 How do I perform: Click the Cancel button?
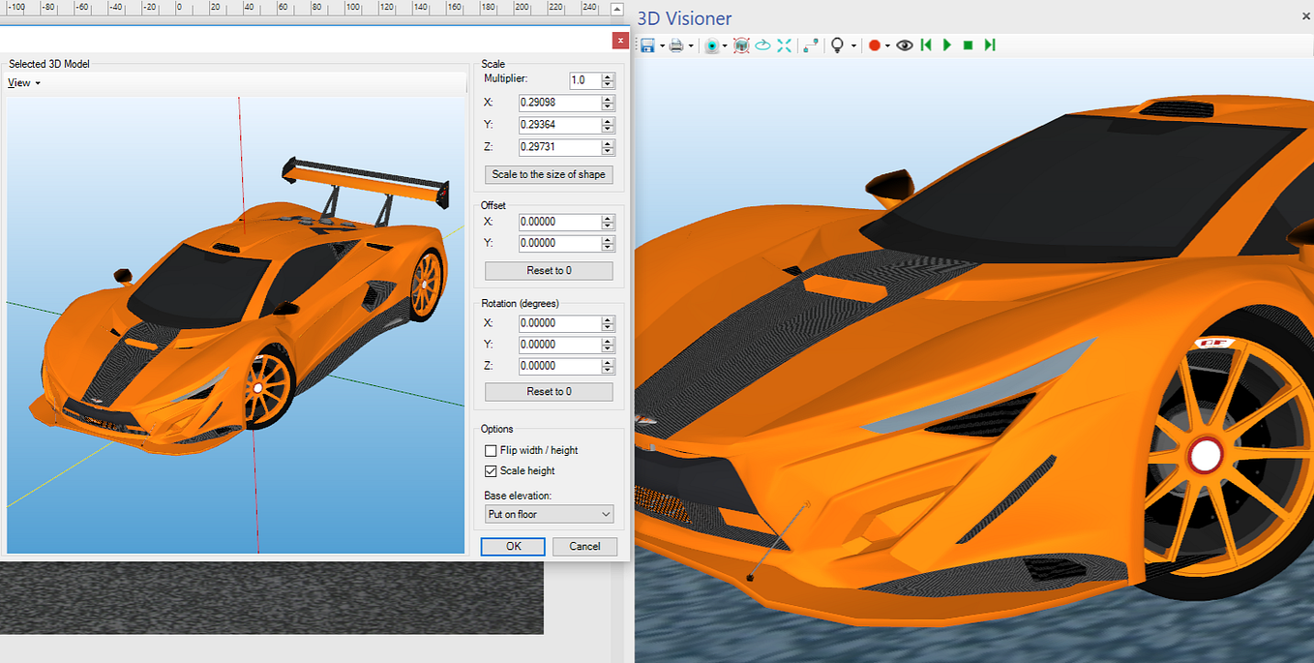click(584, 546)
